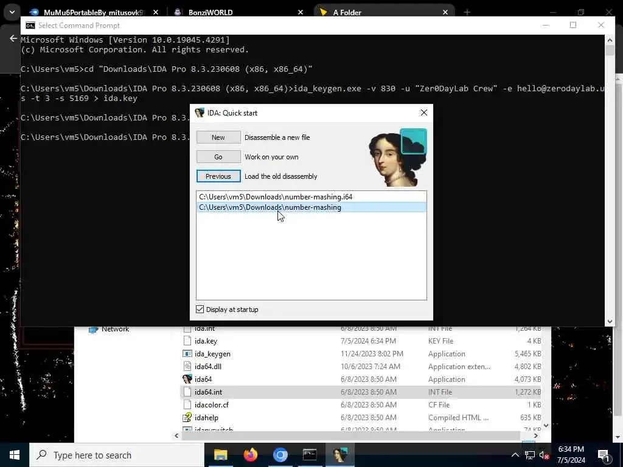The height and width of the screenshot is (467, 623).
Task: Select number-mashing.i64 in recent list
Action: coord(311,196)
